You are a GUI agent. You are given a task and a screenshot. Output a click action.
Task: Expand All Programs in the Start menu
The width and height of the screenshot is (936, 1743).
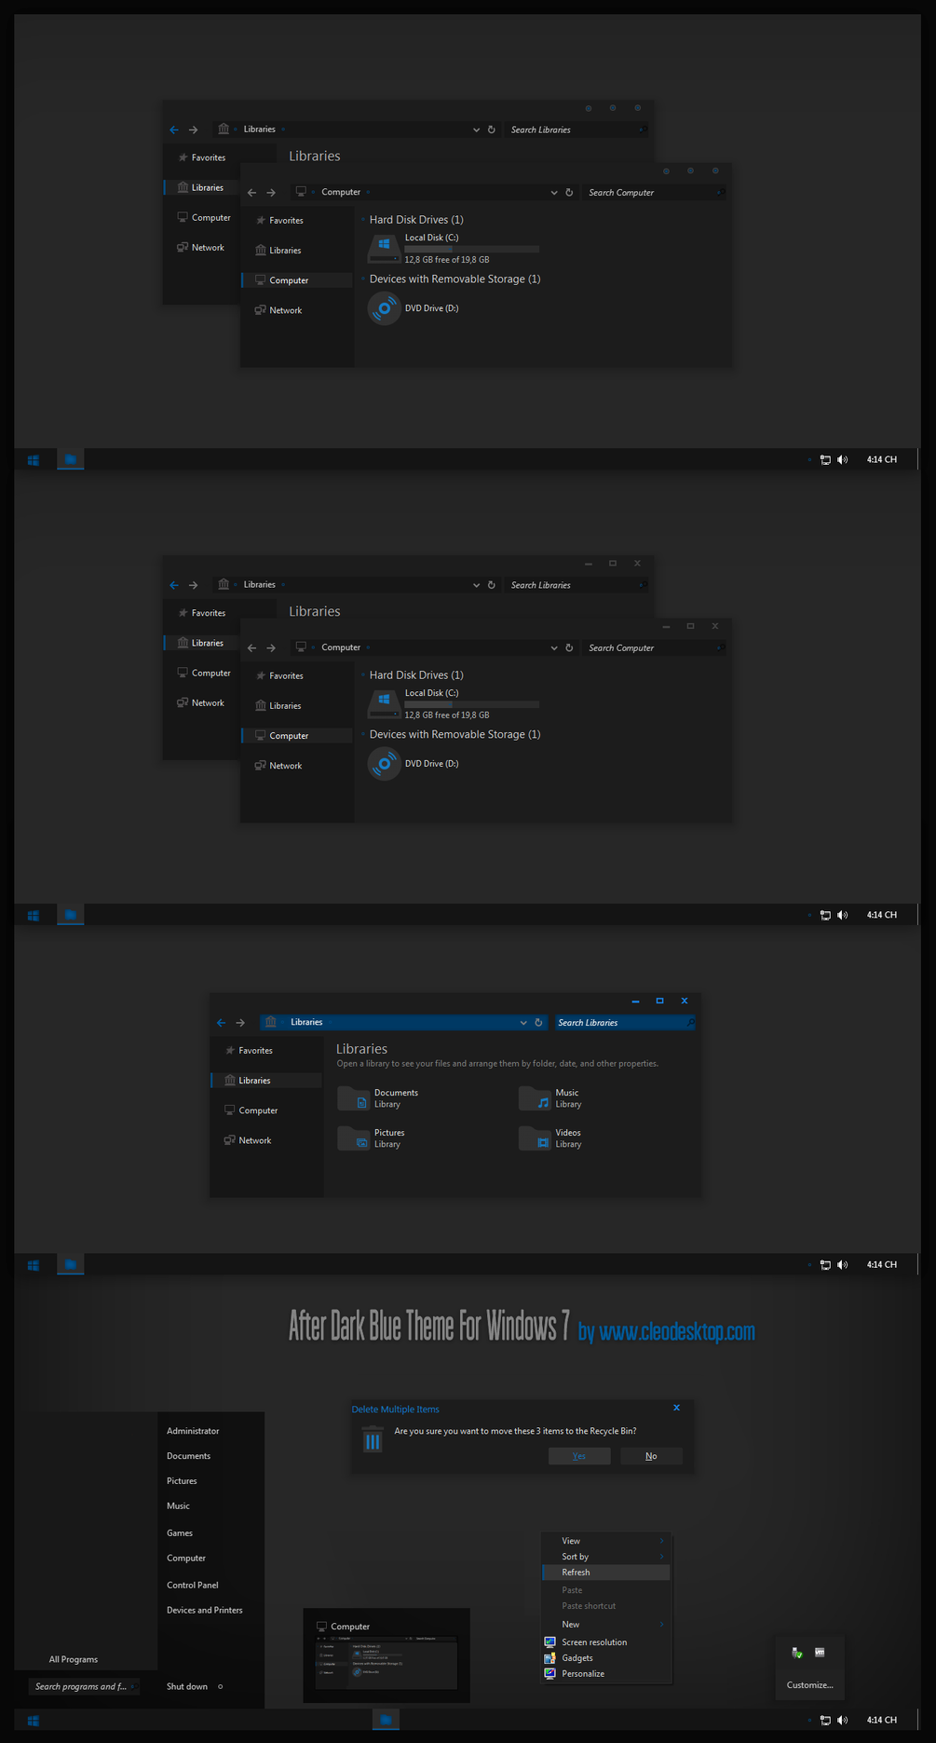(x=74, y=1659)
